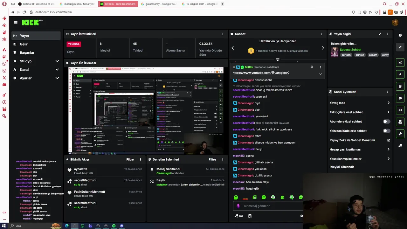The image size is (407, 229).
Task: Edit stream info with pencil icon
Action: click(380, 34)
